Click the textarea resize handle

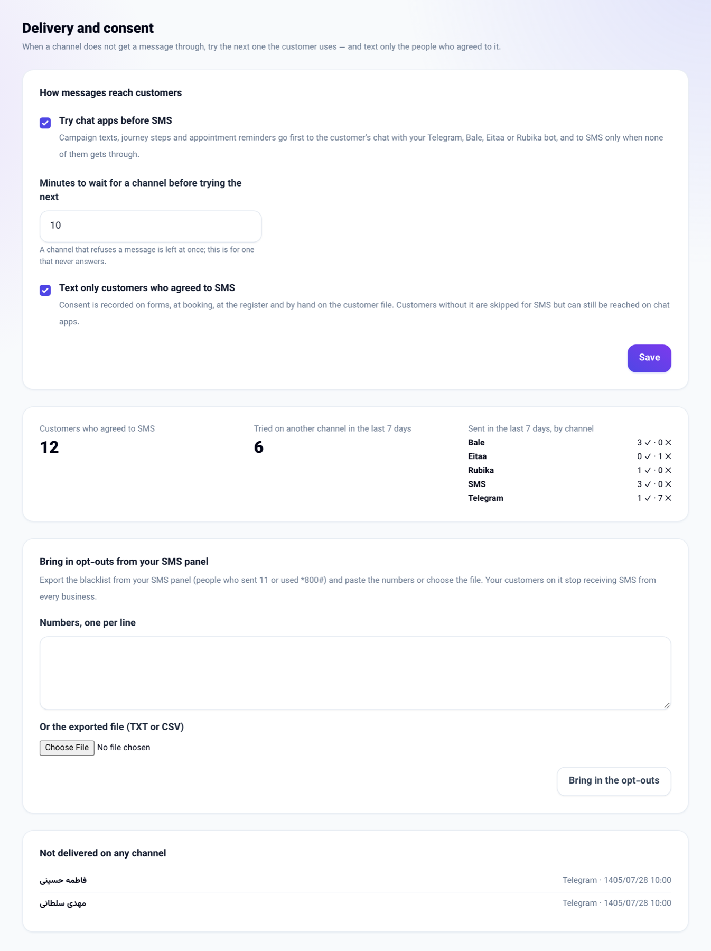pos(667,705)
